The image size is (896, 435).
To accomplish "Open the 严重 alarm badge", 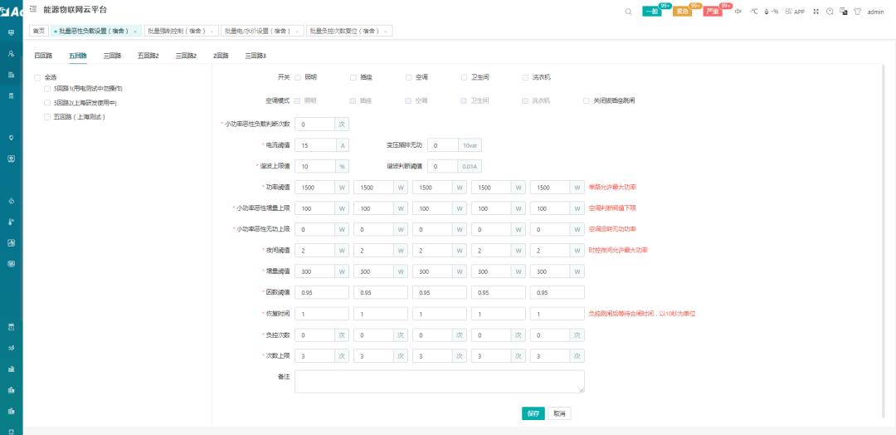I will point(713,12).
